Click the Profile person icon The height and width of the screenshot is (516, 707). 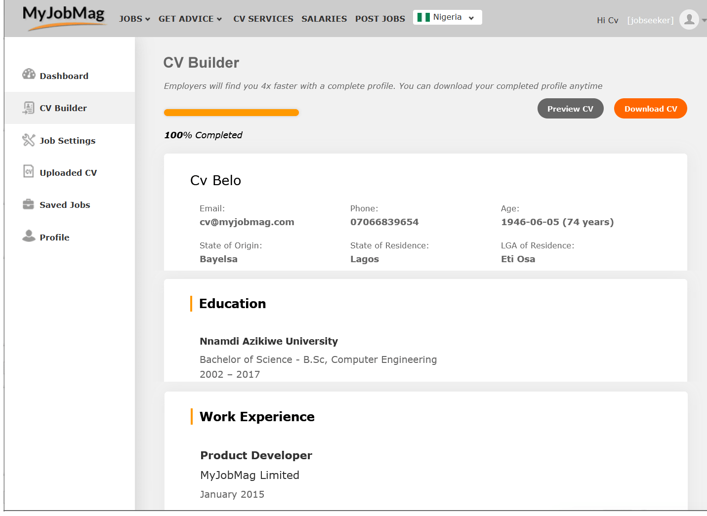(29, 236)
